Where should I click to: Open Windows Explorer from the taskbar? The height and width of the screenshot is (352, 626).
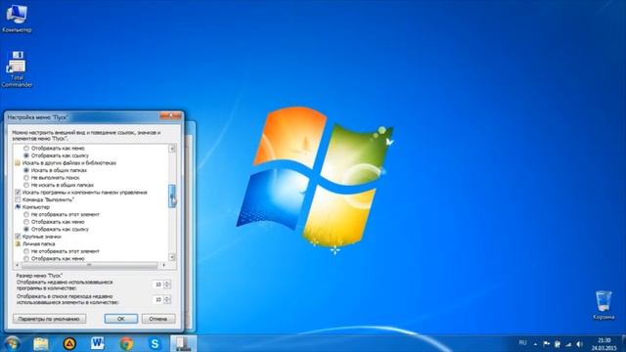pos(41,343)
